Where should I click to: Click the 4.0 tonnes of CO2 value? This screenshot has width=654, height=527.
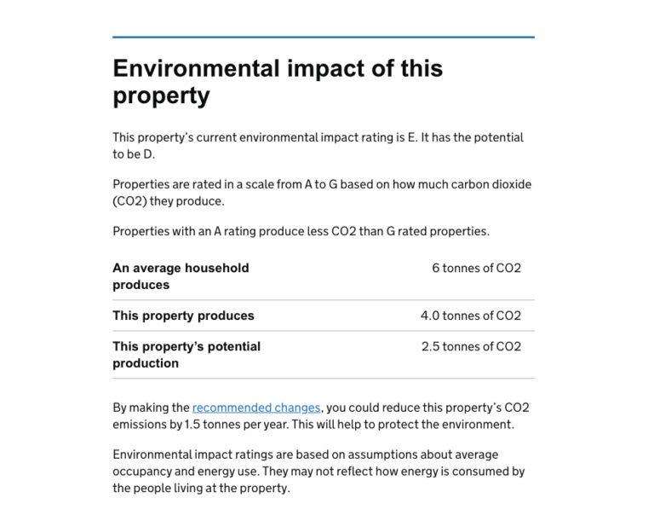(x=470, y=316)
